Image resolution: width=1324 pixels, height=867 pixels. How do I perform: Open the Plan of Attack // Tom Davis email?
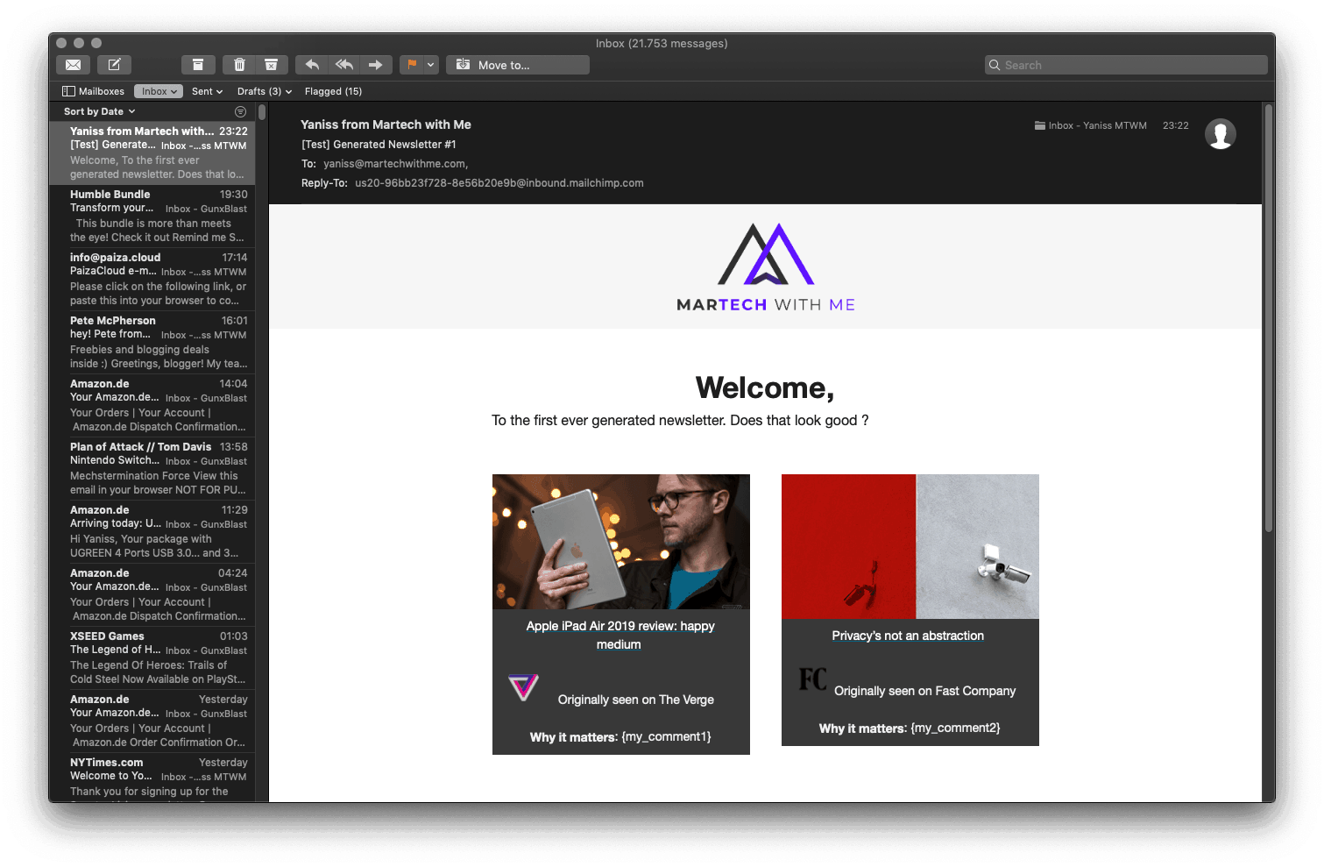152,468
